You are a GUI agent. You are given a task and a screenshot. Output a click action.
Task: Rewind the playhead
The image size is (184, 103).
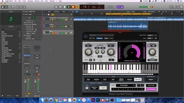(x=56, y=7)
